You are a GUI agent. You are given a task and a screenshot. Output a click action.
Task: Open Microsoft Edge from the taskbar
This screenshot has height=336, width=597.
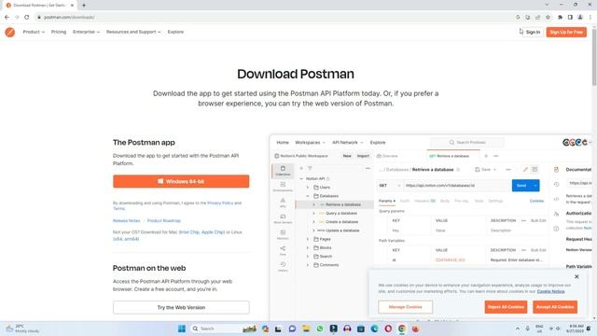pos(375,329)
